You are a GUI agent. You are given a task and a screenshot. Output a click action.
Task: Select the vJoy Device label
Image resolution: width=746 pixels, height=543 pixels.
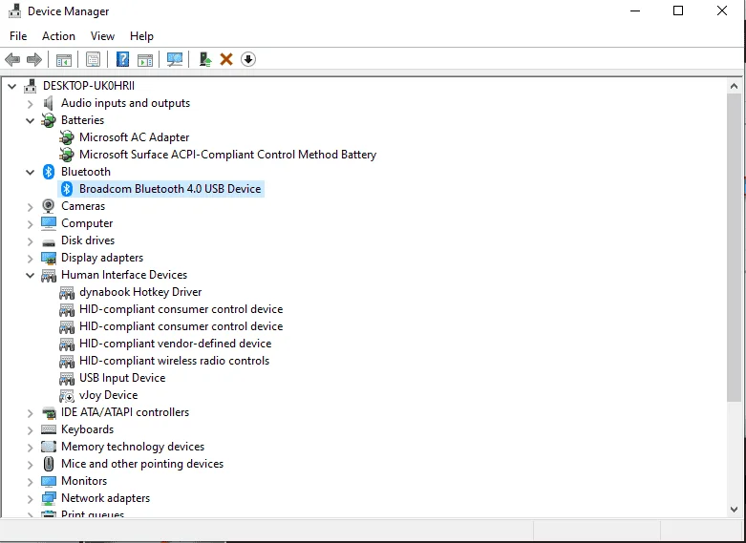(x=109, y=395)
